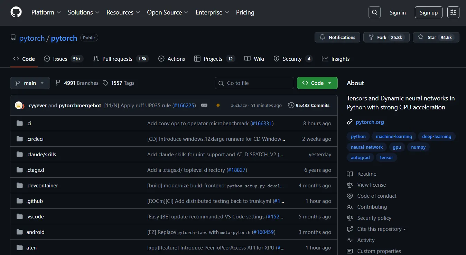The image size is (466, 255).
Task: Click the folder icon for .devcontainer
Action: (x=20, y=185)
